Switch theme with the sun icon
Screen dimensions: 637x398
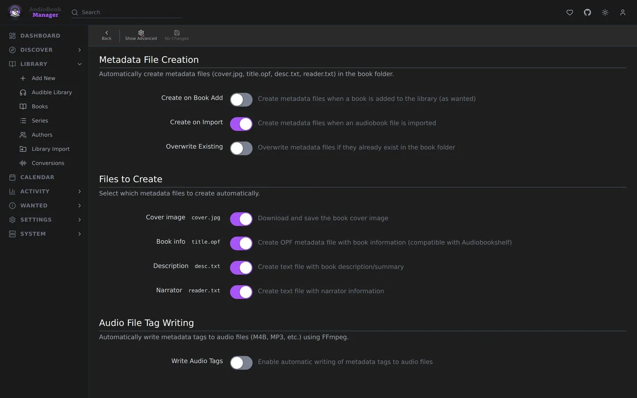[605, 12]
